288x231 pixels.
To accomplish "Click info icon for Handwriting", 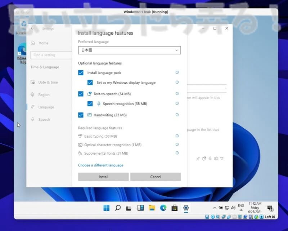I will pyautogui.click(x=177, y=115).
